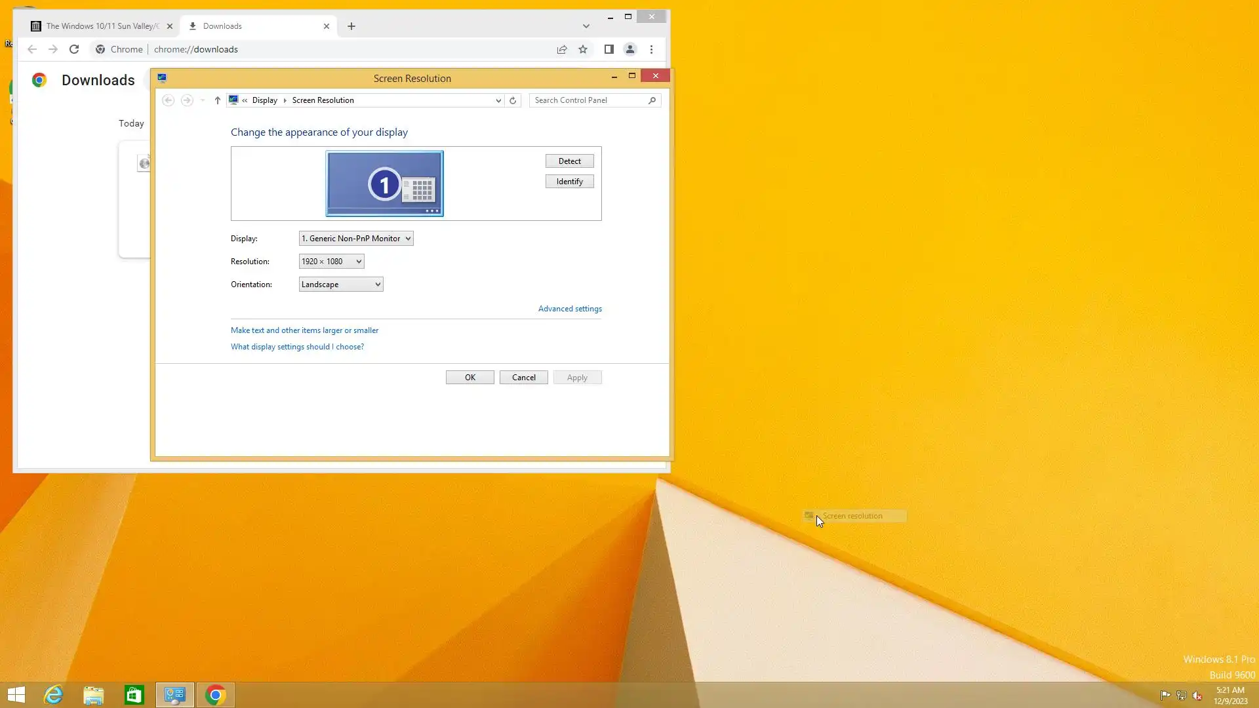
Task: Click the Identify button
Action: tap(569, 182)
